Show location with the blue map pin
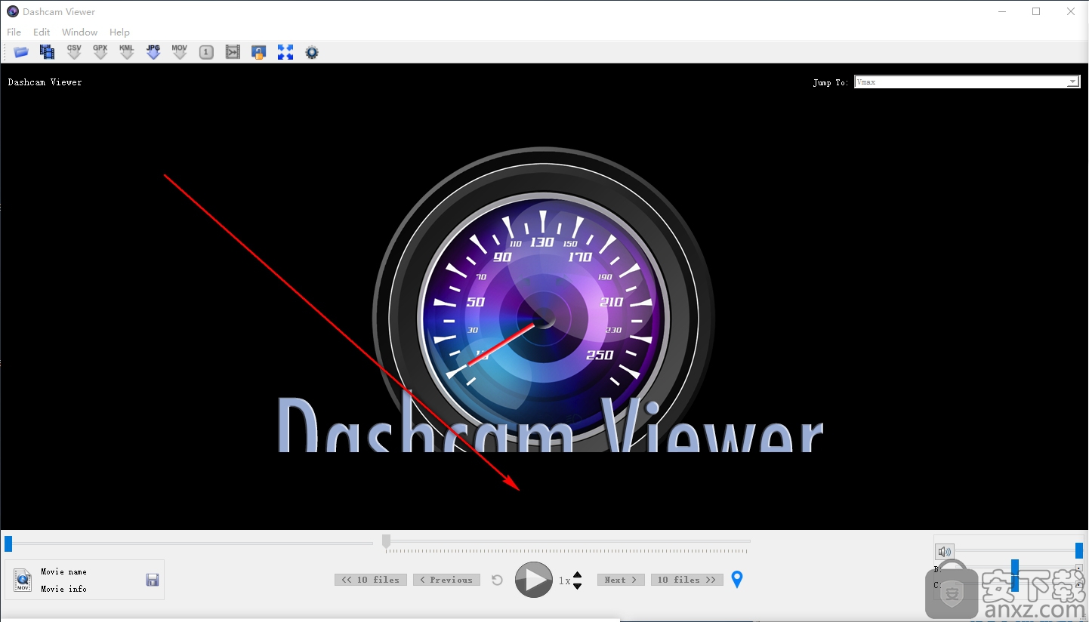 tap(737, 580)
